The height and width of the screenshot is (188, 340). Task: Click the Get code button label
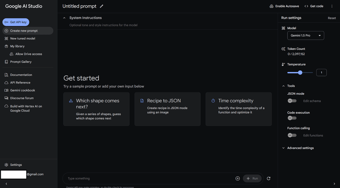[316, 6]
